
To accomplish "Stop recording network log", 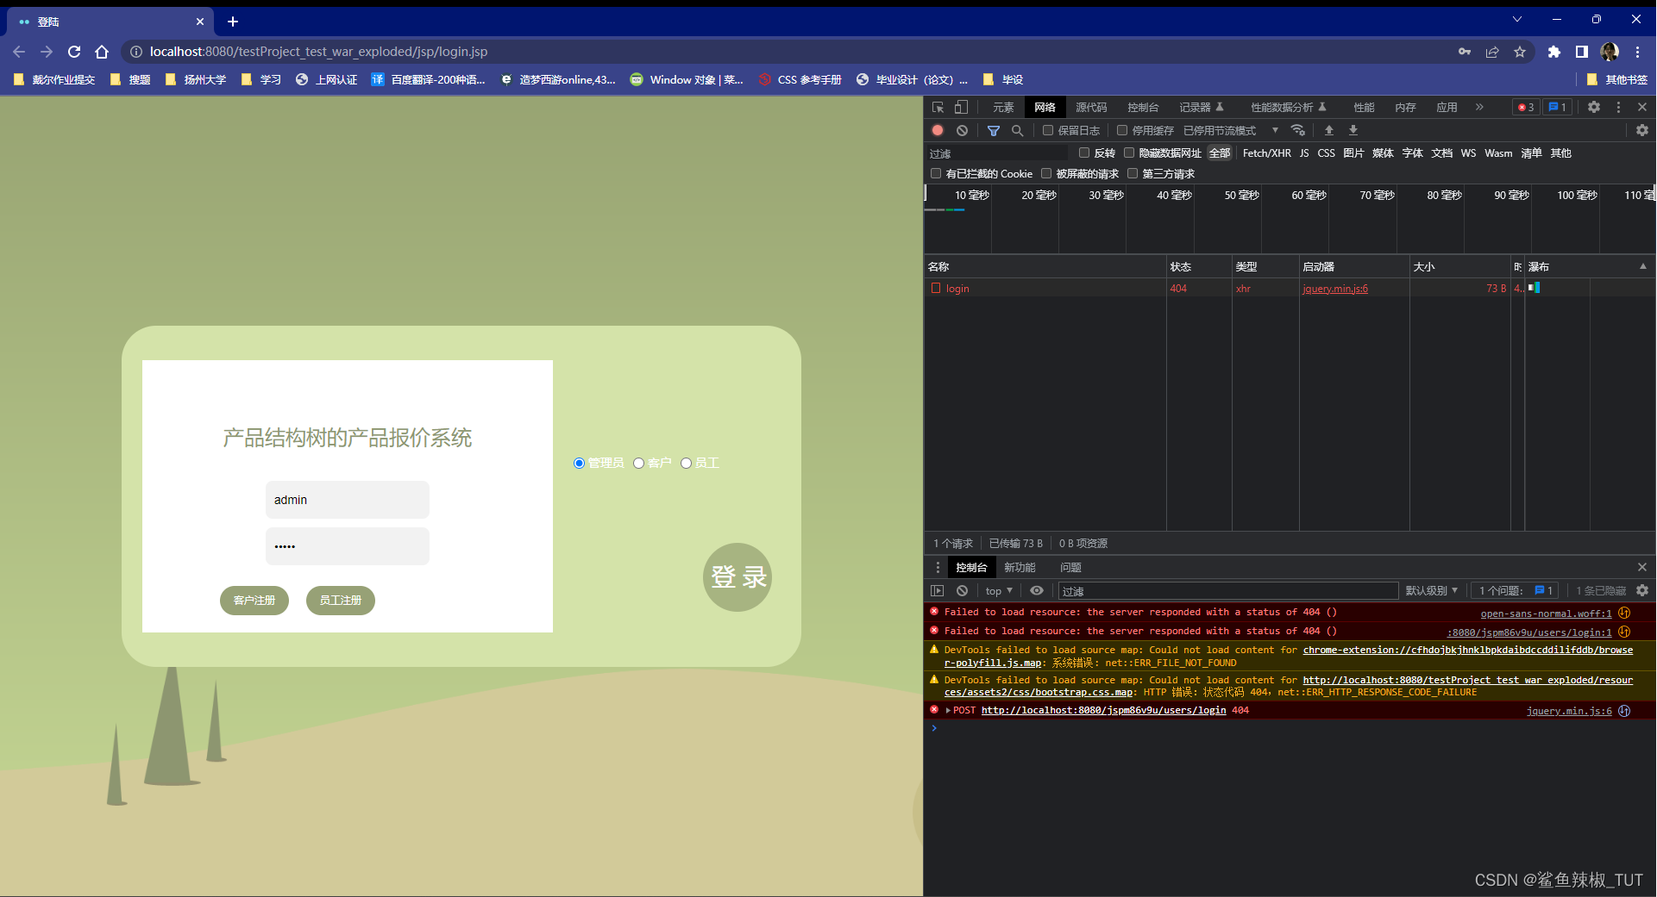I will point(938,130).
